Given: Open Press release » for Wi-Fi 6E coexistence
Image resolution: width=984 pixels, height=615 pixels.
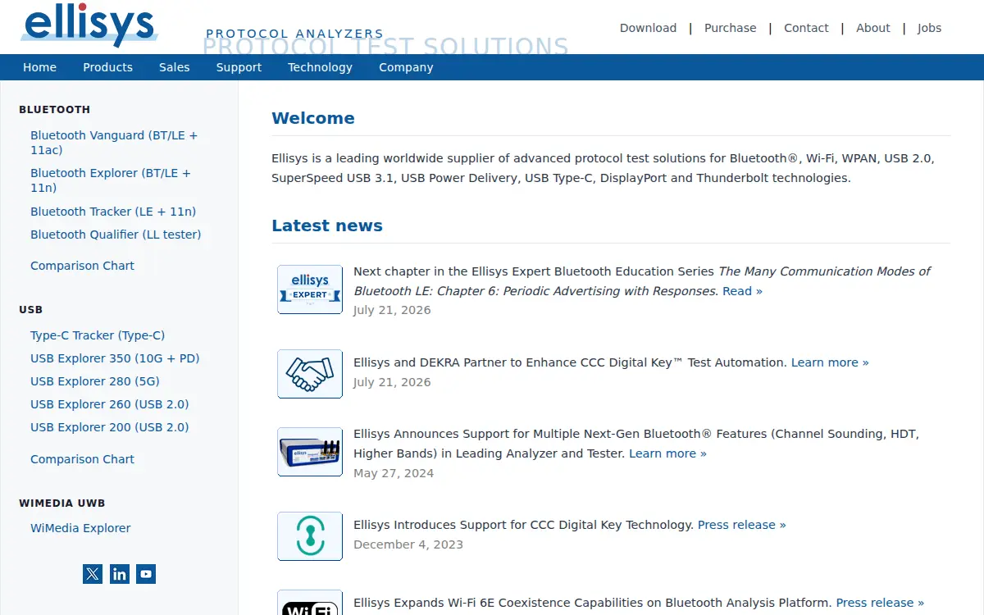Looking at the screenshot, I should [x=880, y=603].
